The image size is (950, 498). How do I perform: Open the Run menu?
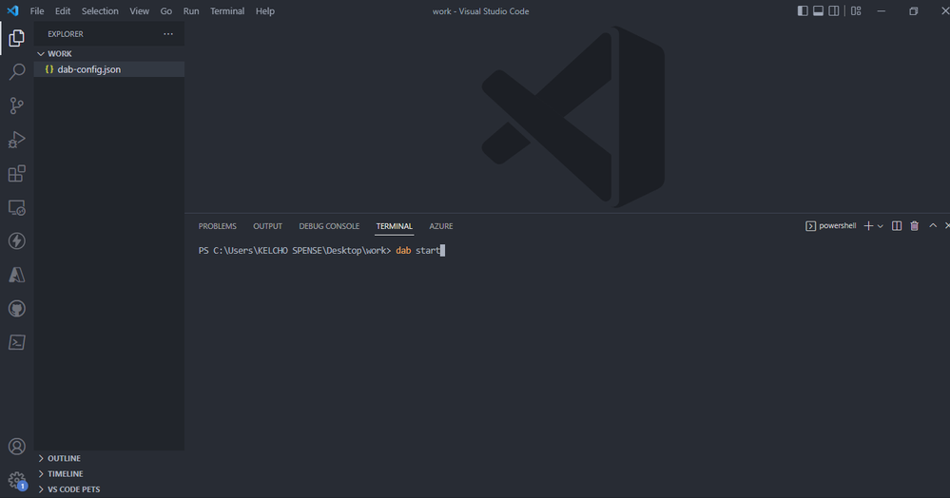tap(191, 10)
